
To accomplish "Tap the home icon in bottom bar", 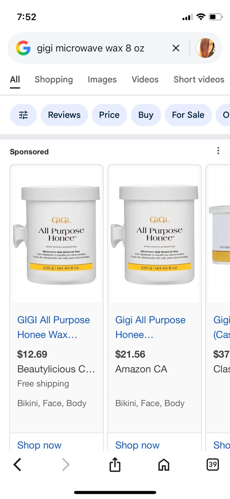I will (x=164, y=465).
